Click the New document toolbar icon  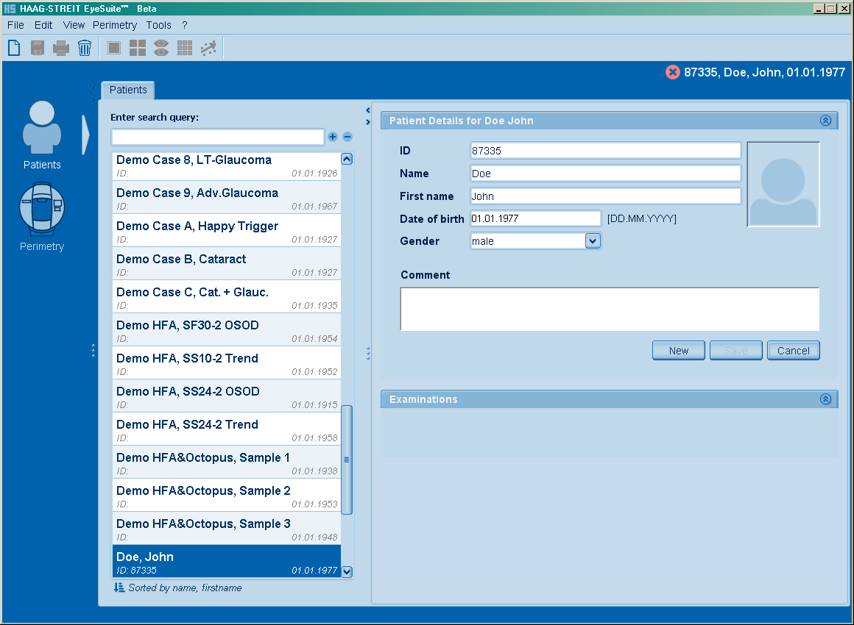coord(14,49)
